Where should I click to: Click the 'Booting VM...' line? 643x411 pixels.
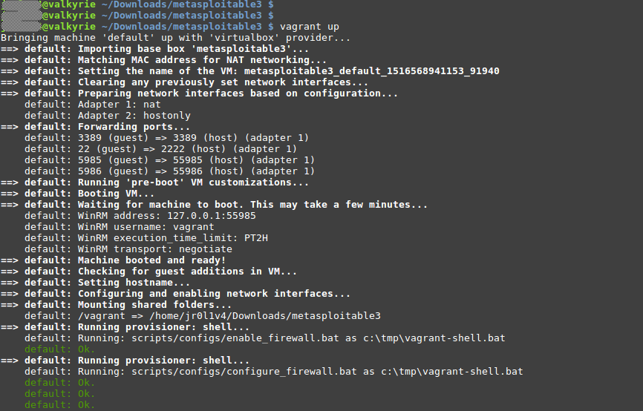pos(114,194)
